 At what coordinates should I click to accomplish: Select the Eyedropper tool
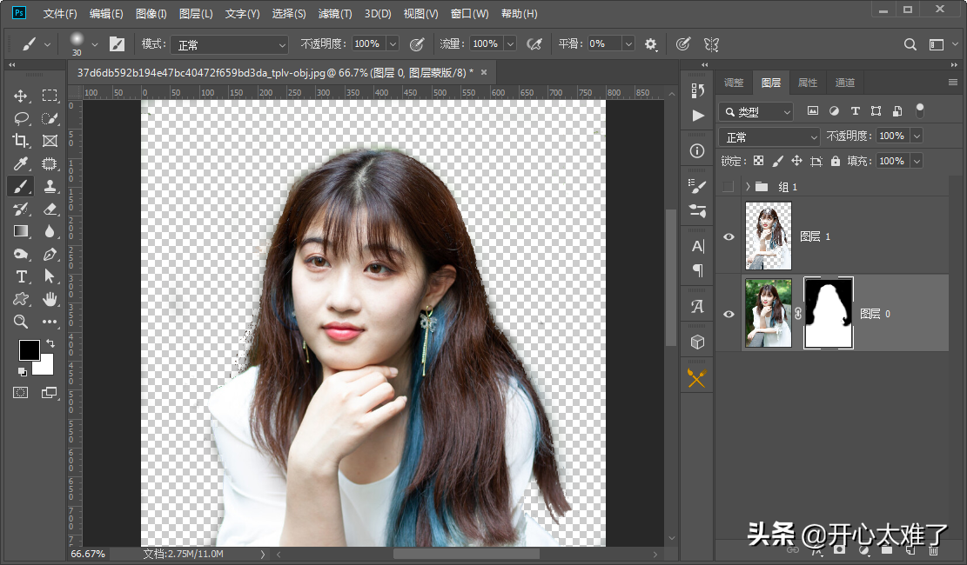[21, 163]
